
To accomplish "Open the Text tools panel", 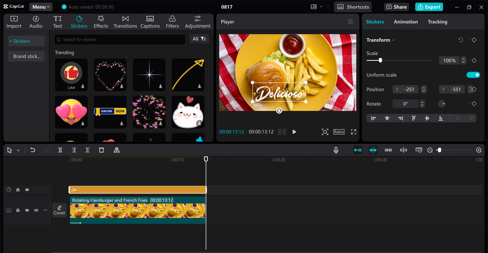I will (58, 22).
